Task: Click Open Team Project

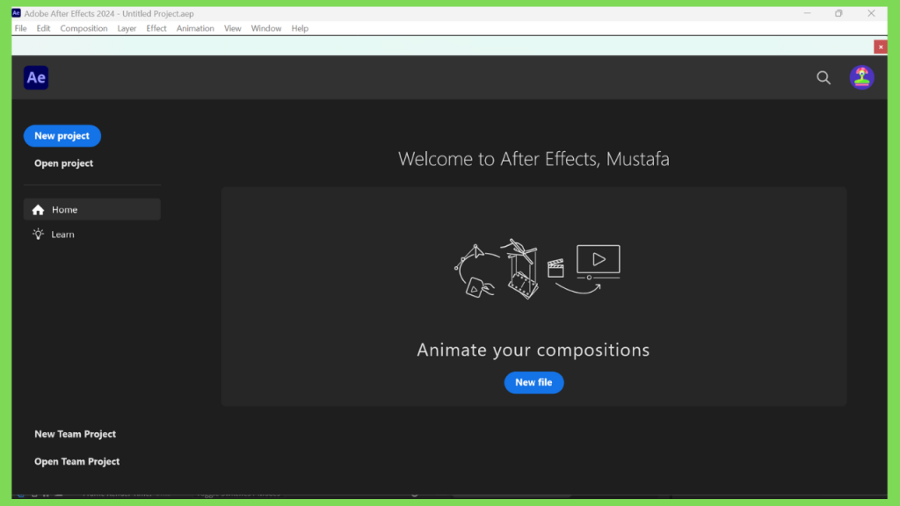Action: (x=77, y=462)
